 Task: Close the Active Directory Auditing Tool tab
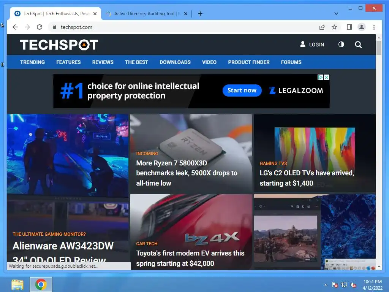coord(185,14)
